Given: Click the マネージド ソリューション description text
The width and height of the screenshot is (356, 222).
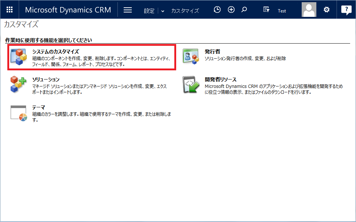Looking at the screenshot, I should coord(99,89).
